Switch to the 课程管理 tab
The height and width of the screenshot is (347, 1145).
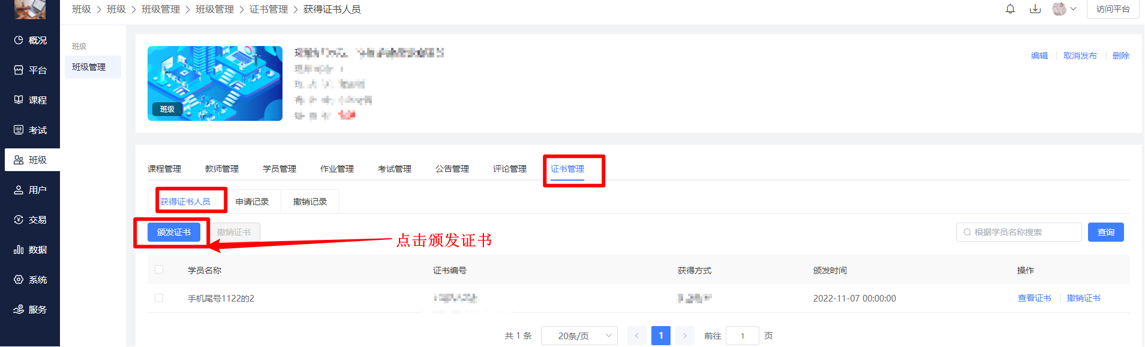[x=164, y=169]
